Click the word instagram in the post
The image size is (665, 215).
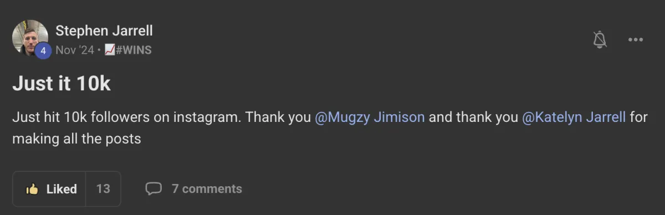pyautogui.click(x=207, y=117)
